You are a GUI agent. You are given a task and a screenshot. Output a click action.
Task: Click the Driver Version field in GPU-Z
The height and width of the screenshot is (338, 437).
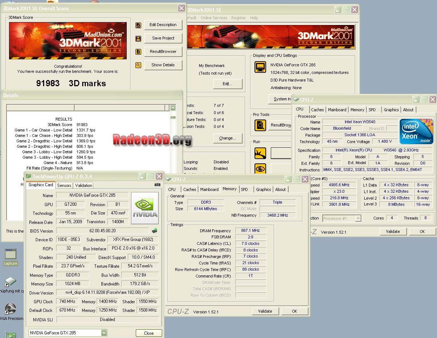pyautogui.click(x=108, y=293)
